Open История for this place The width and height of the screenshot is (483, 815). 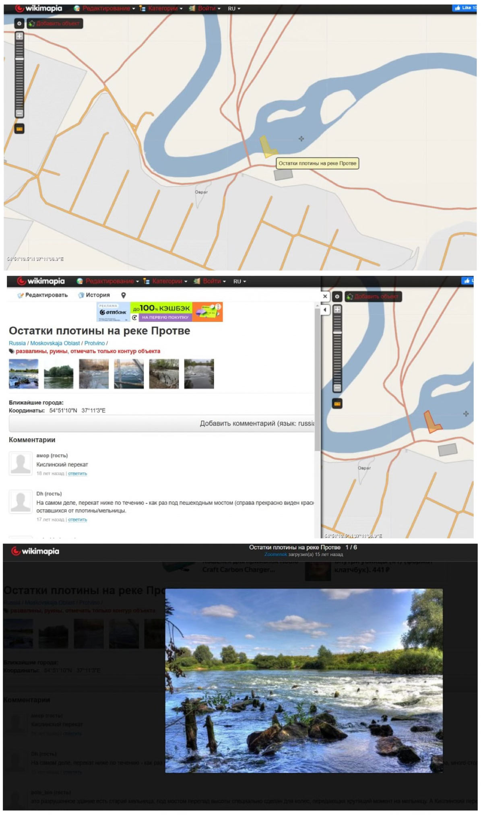(93, 295)
